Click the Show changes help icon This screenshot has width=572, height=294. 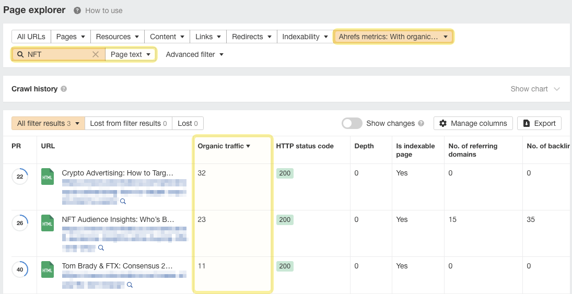tap(421, 124)
